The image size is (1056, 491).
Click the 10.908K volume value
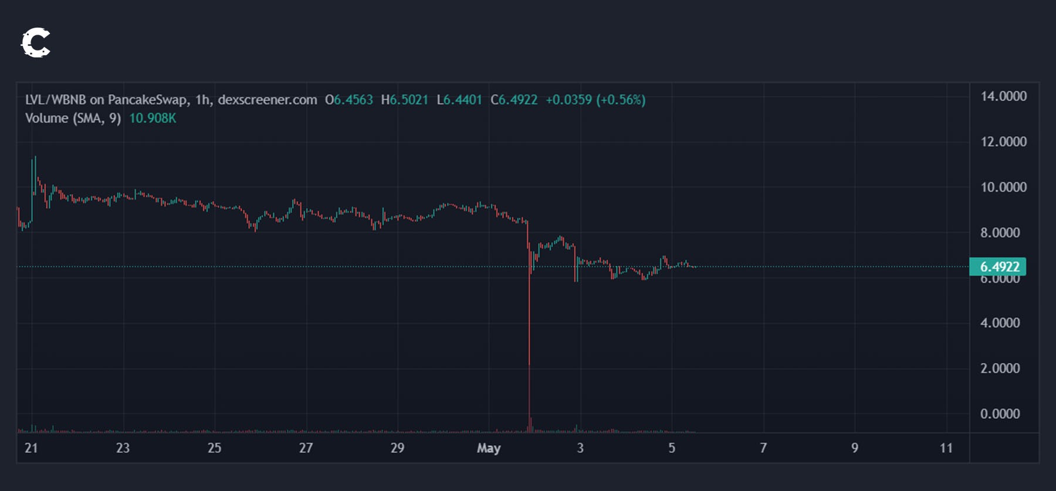point(153,118)
